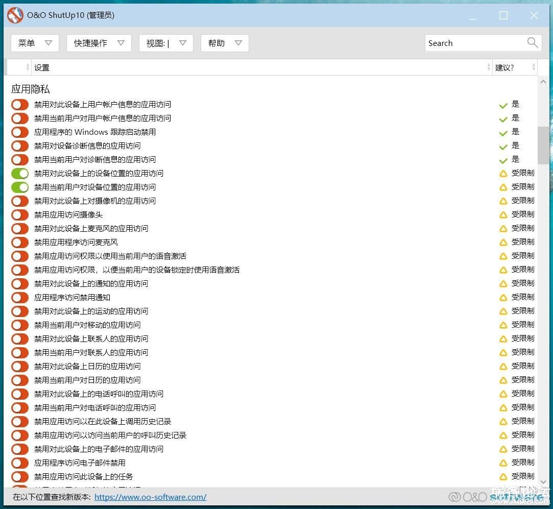Click the search magnifier icon
Screen dimensions: 553x509
[532, 43]
